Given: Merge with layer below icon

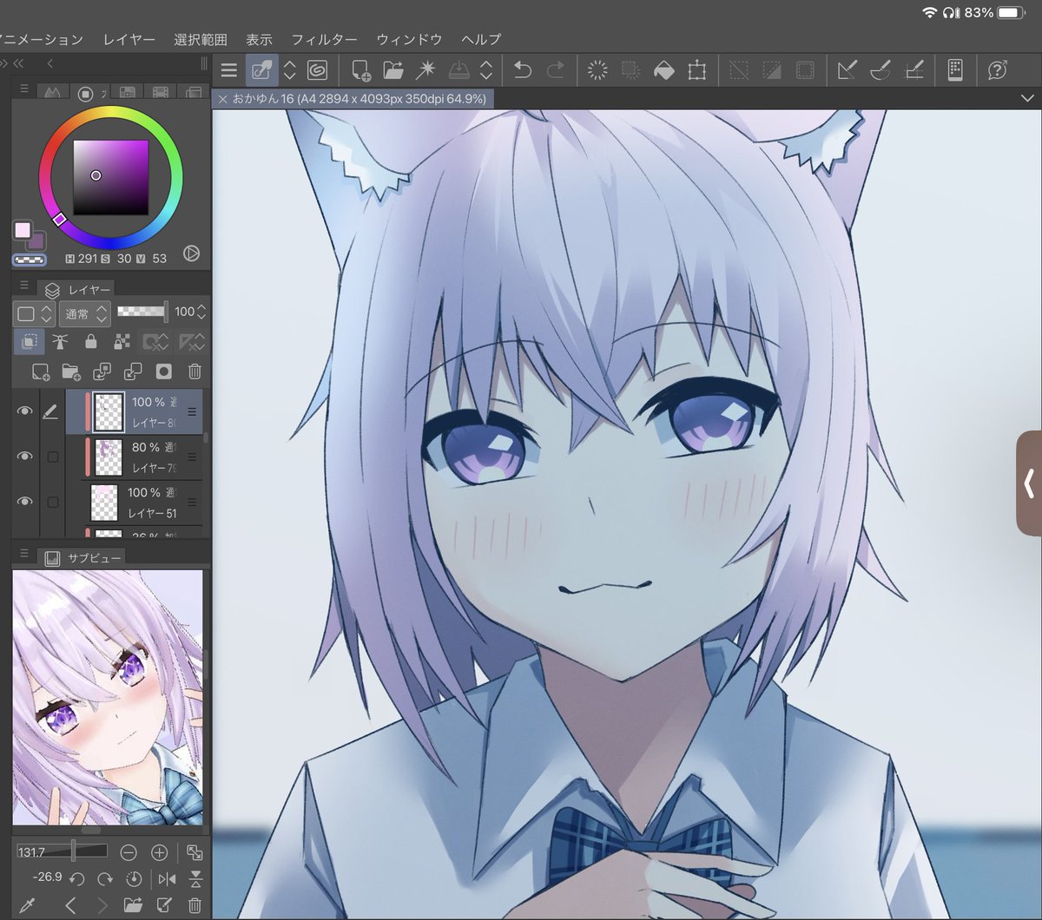Looking at the screenshot, I should 133,372.
